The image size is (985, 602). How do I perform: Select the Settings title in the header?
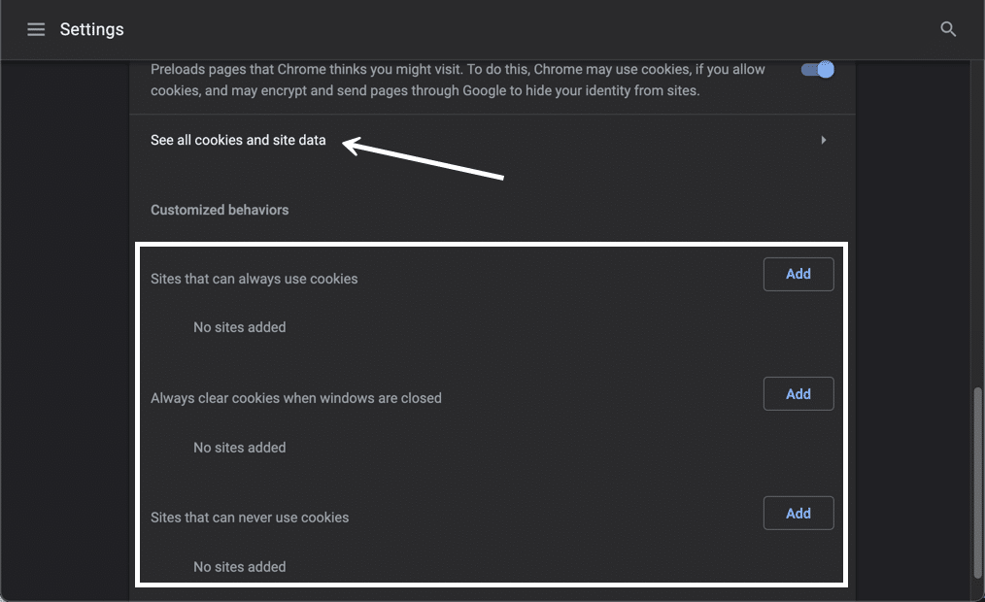point(91,29)
